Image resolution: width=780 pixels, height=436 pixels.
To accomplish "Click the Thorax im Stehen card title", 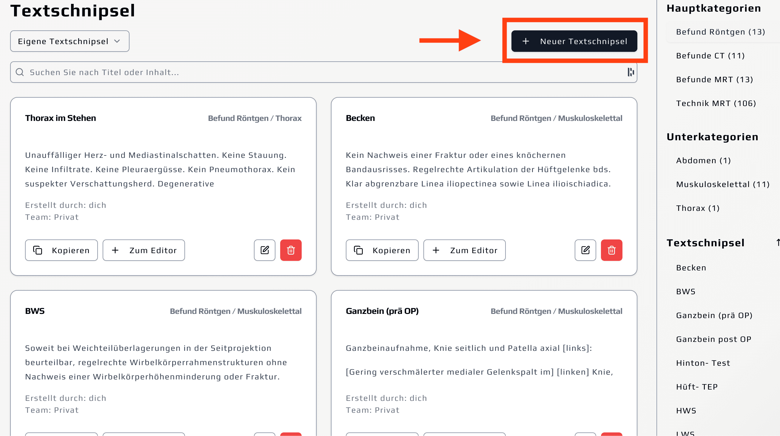I will pos(61,118).
